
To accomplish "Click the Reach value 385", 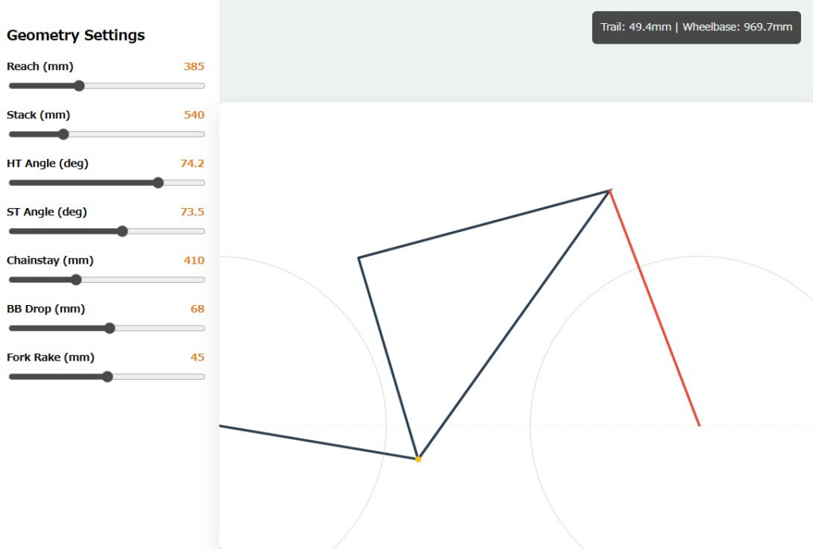I will 194,66.
